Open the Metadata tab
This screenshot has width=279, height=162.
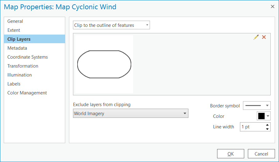point(17,48)
